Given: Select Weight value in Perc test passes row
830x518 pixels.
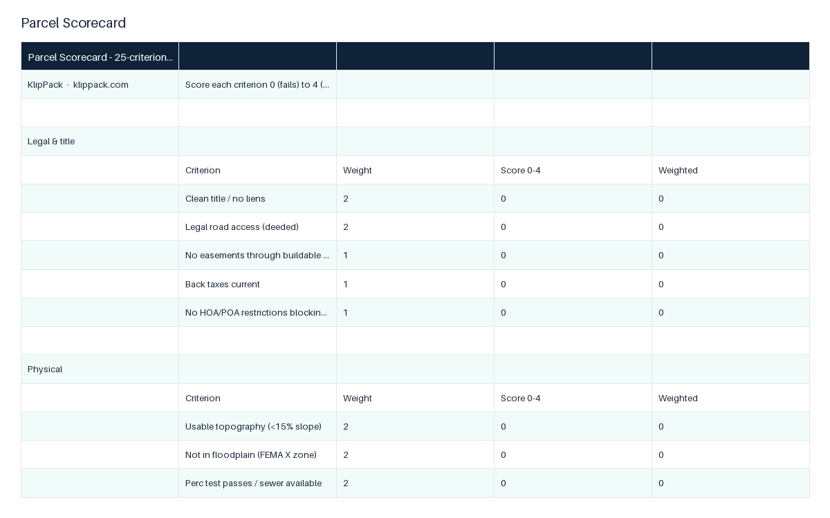Looking at the screenshot, I should 416,483.
